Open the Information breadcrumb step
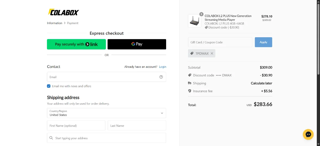Image resolution: width=320 pixels, height=146 pixels. tap(55, 23)
